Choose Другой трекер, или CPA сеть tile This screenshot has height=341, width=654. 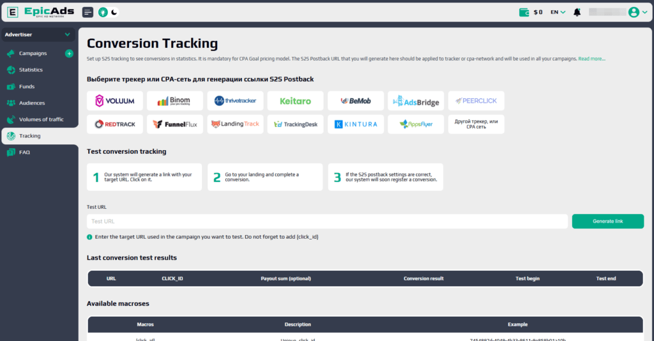pos(476,125)
